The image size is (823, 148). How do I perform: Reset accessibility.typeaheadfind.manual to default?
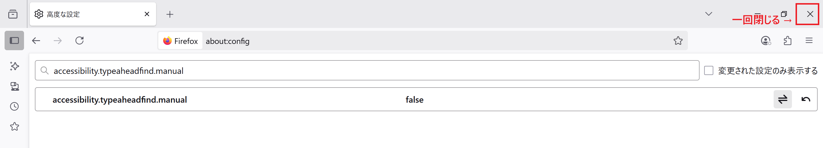click(x=806, y=100)
